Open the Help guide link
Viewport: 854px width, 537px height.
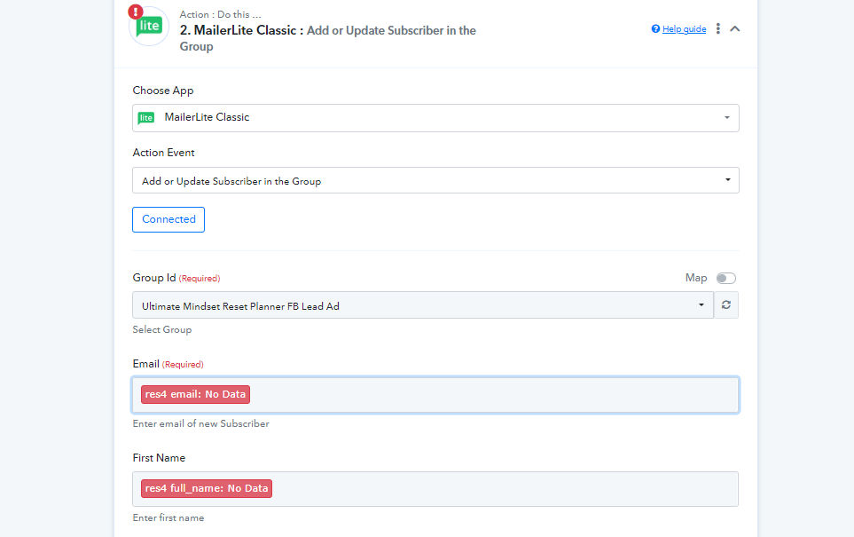(684, 29)
